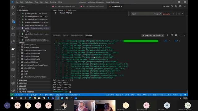Screen dimensions: 198x111
Task: Click the editor history clock icon
Action: (172, 6)
